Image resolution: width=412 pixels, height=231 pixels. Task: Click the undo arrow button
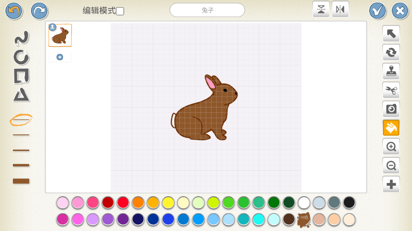[14, 11]
